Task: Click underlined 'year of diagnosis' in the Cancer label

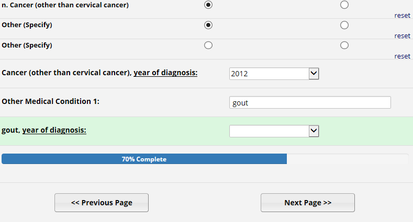Action: (x=165, y=73)
